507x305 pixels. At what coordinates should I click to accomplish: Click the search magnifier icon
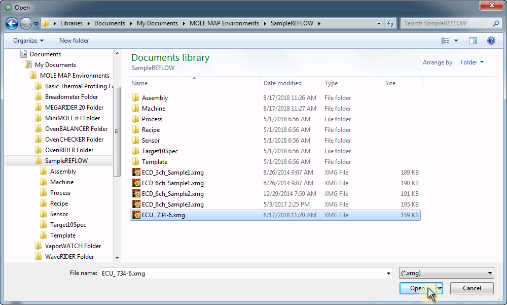[496, 23]
